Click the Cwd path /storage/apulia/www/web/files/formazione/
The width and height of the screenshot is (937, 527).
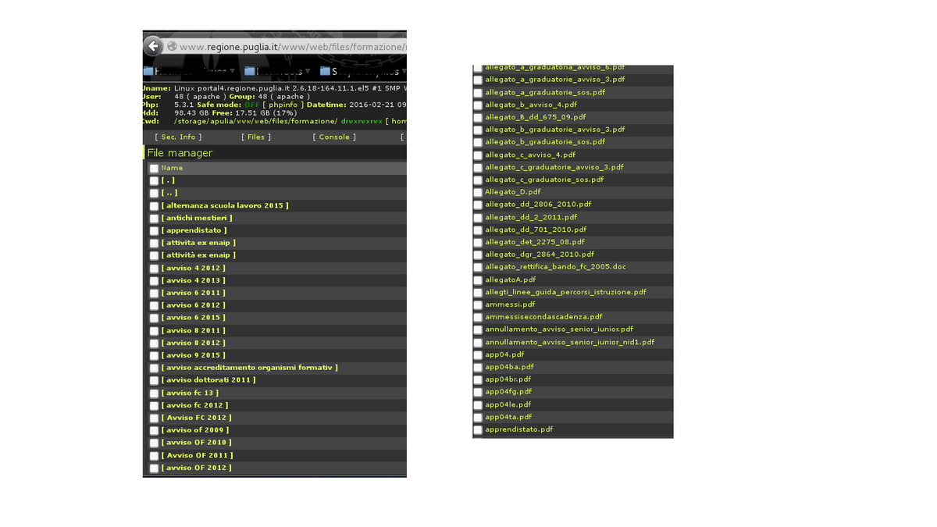tap(255, 121)
